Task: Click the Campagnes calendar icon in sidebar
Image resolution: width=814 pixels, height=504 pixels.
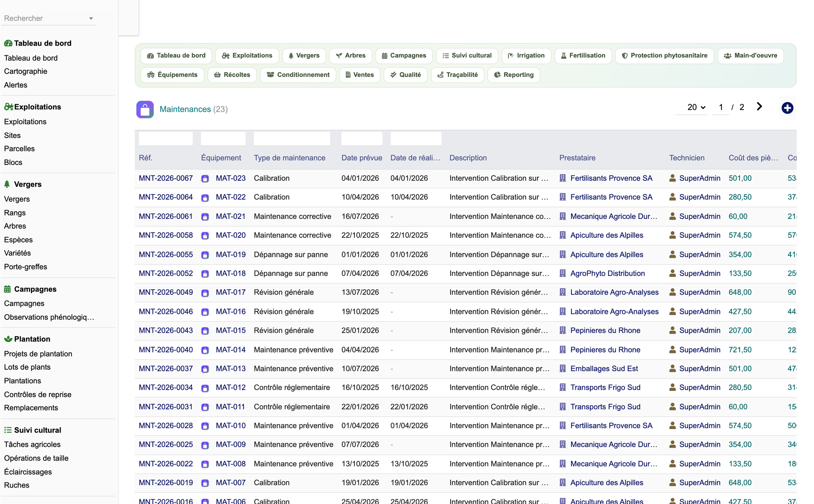Action: pyautogui.click(x=8, y=289)
